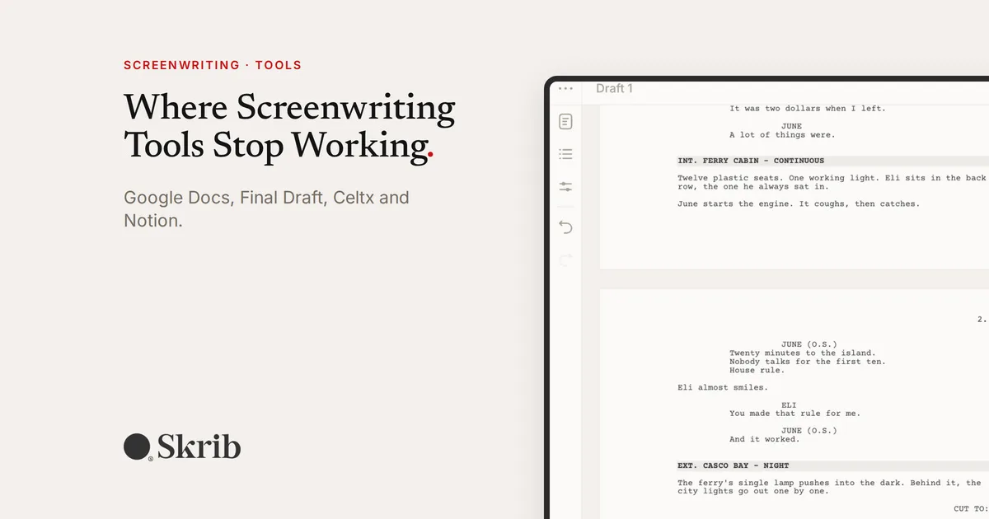
Task: Click the redo arrow icon
Action: (565, 259)
